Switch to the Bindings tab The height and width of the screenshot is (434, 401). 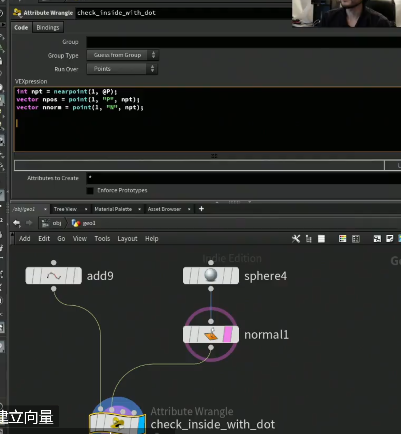click(48, 27)
